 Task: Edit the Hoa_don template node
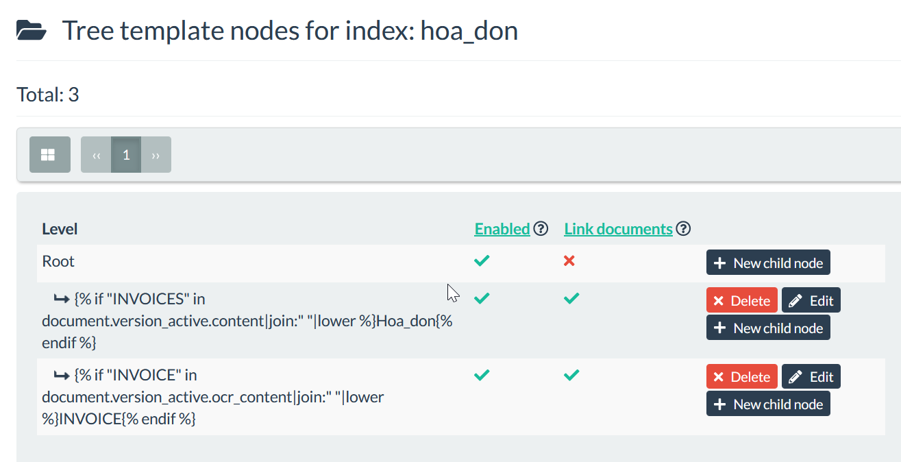coord(811,300)
